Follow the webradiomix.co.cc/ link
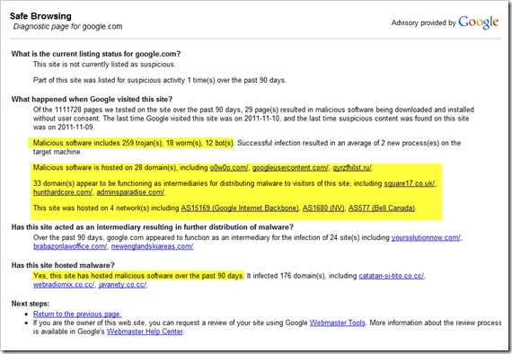This screenshot has height=354, width=512. pyautogui.click(x=64, y=285)
